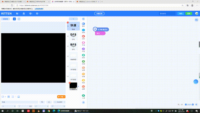Open the 画笔 (Pen) block category

(83, 56)
